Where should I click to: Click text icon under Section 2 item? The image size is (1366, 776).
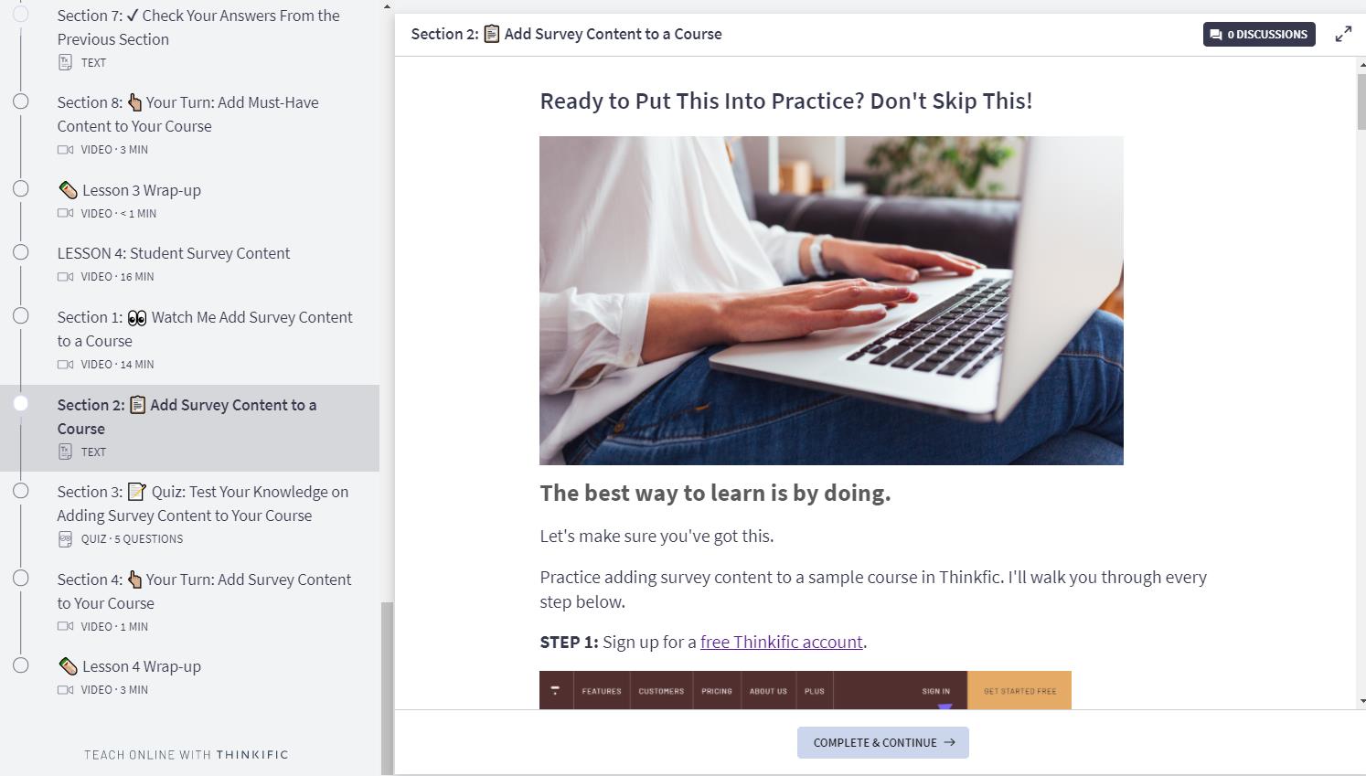[65, 452]
